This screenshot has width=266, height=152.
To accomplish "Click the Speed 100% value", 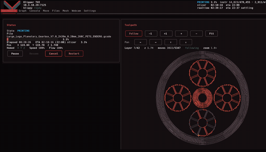I will pos(37,48).
